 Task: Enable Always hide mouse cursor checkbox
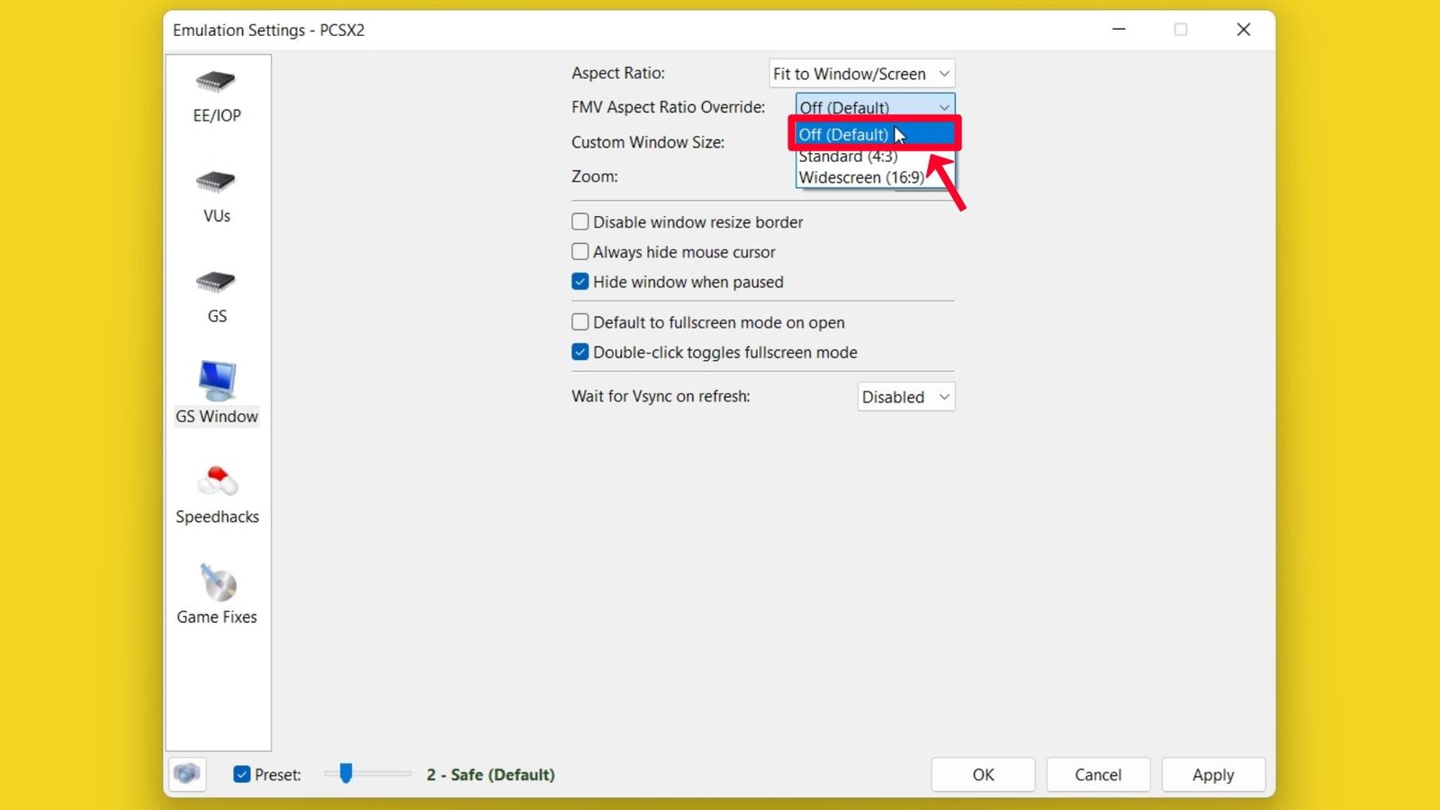580,252
